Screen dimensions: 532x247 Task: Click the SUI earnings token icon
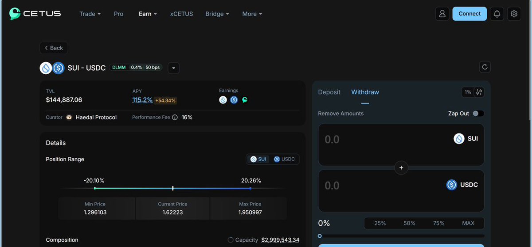pos(223,100)
